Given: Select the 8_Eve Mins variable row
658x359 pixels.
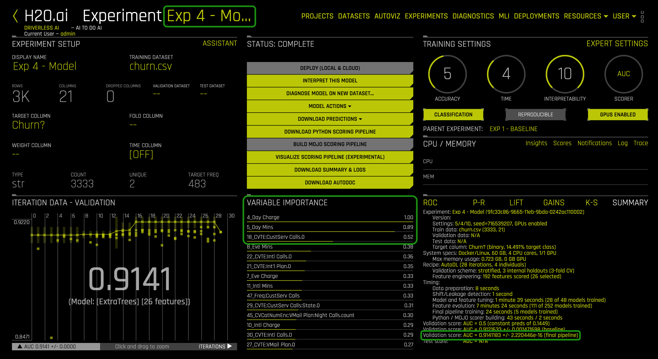Looking at the screenshot, I should click(330, 247).
